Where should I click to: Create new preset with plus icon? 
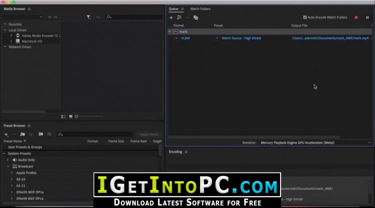[6, 134]
